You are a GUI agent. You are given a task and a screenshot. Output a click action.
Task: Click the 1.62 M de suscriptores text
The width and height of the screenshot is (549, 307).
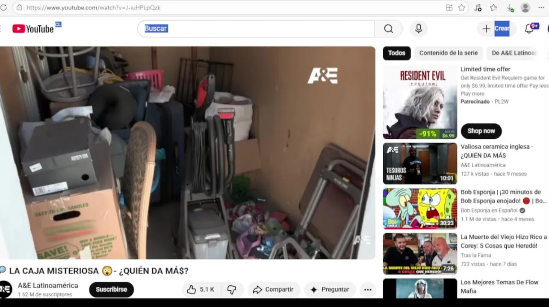click(45, 295)
